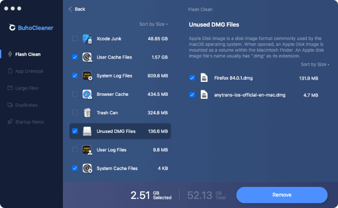338x208 pixels.
Task: Click the Unused DMG Files disk icon
Action: [x=87, y=131]
